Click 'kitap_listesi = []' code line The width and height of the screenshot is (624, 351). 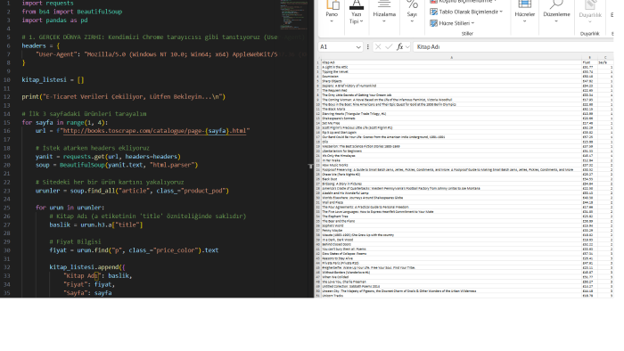(53, 80)
